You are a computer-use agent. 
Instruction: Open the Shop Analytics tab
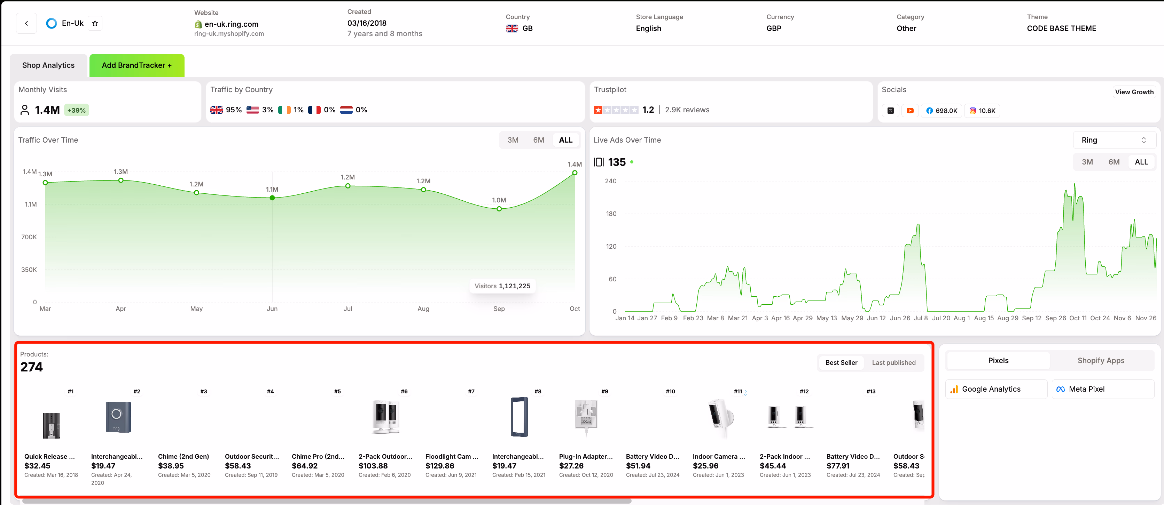[x=48, y=65]
